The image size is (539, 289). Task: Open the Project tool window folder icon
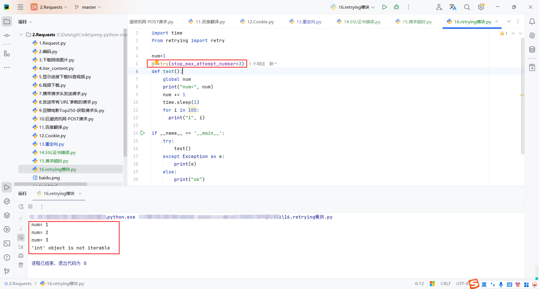point(7,22)
